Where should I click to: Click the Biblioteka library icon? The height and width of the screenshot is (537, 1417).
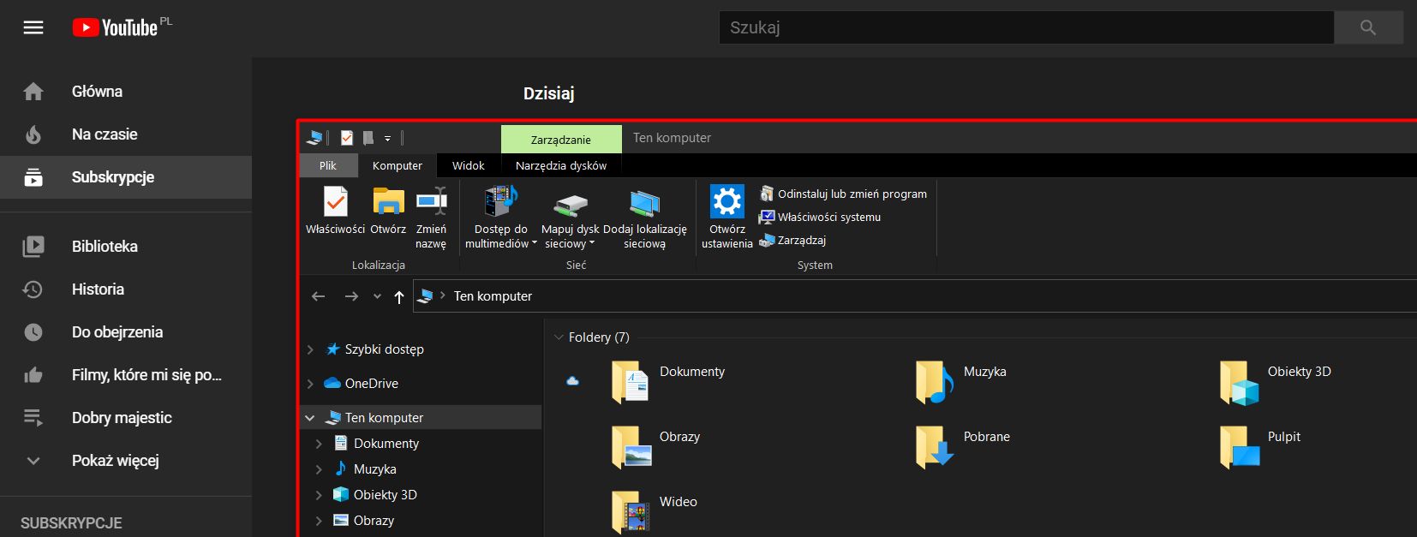[33, 247]
